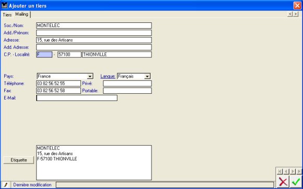Switch to the Tiers tab
The width and height of the screenshot is (303, 189).
(x=7, y=15)
